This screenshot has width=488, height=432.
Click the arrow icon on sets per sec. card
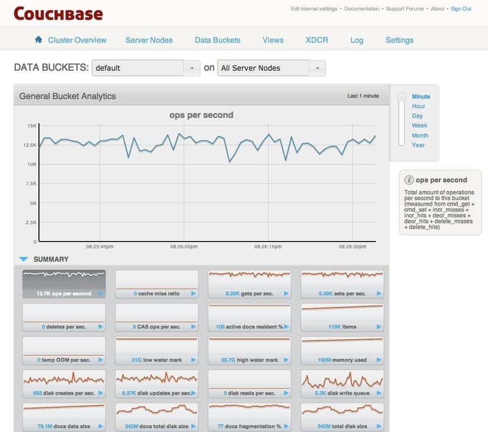(379, 293)
